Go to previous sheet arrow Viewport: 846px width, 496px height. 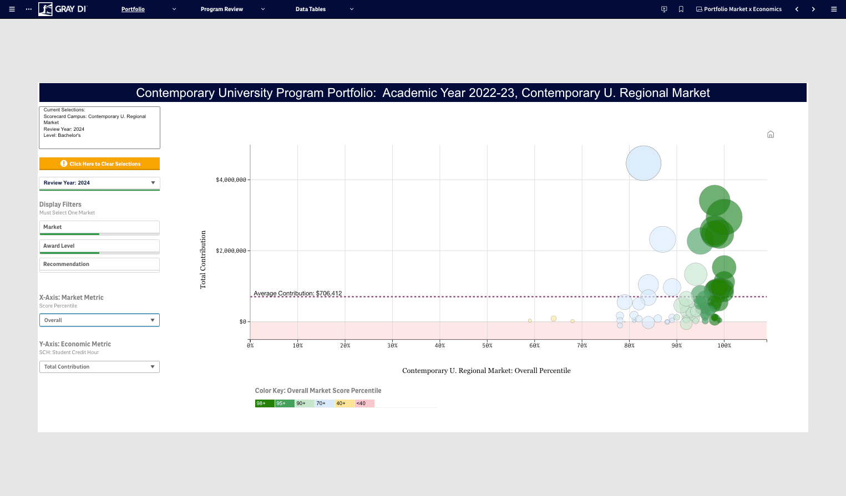[797, 9]
